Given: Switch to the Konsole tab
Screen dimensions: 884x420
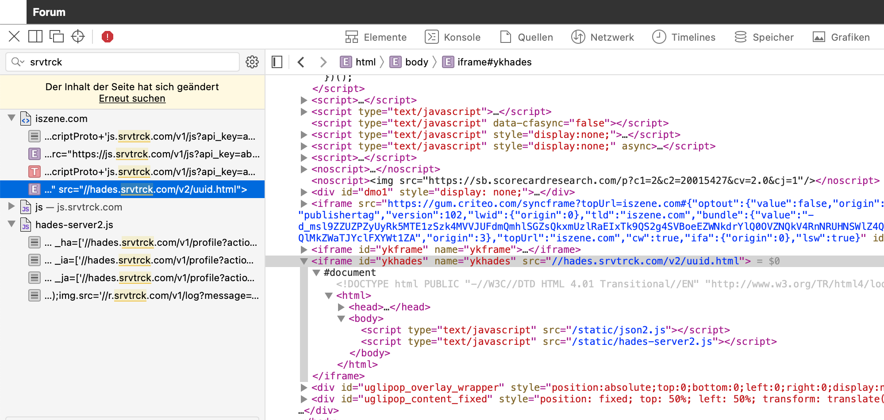Looking at the screenshot, I should click(453, 37).
